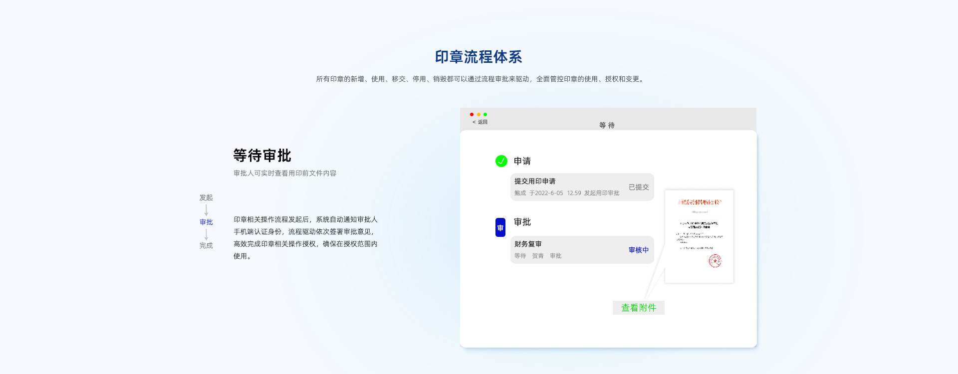Viewport: 958px width, 374px height.
Task: Click the red window dot in mockup
Action: (x=472, y=115)
